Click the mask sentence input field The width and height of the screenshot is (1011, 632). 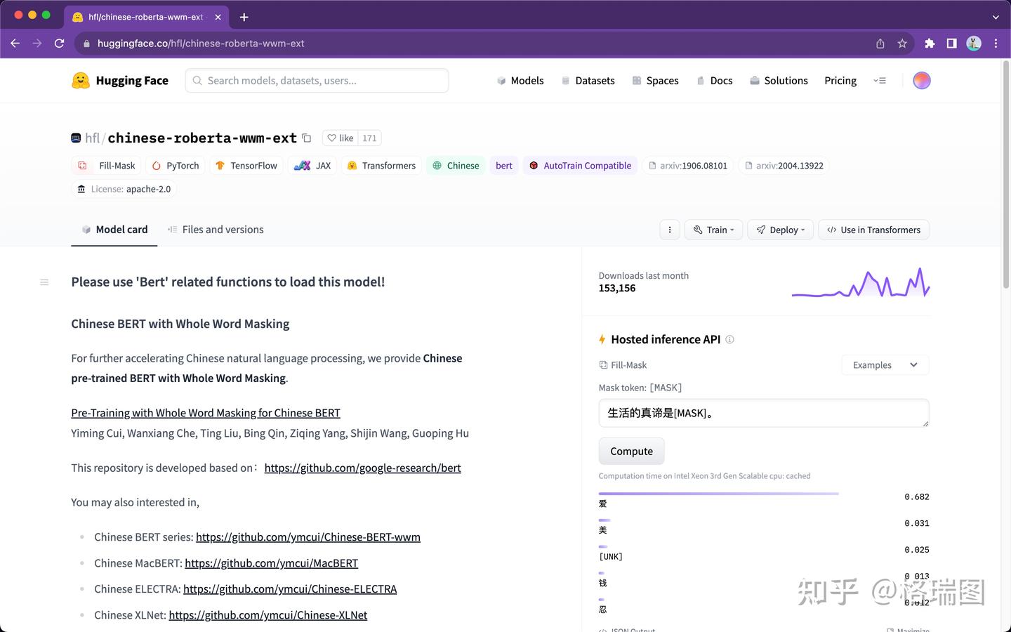point(764,413)
